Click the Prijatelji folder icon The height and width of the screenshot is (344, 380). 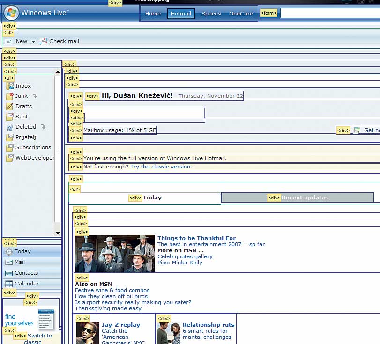(10, 138)
